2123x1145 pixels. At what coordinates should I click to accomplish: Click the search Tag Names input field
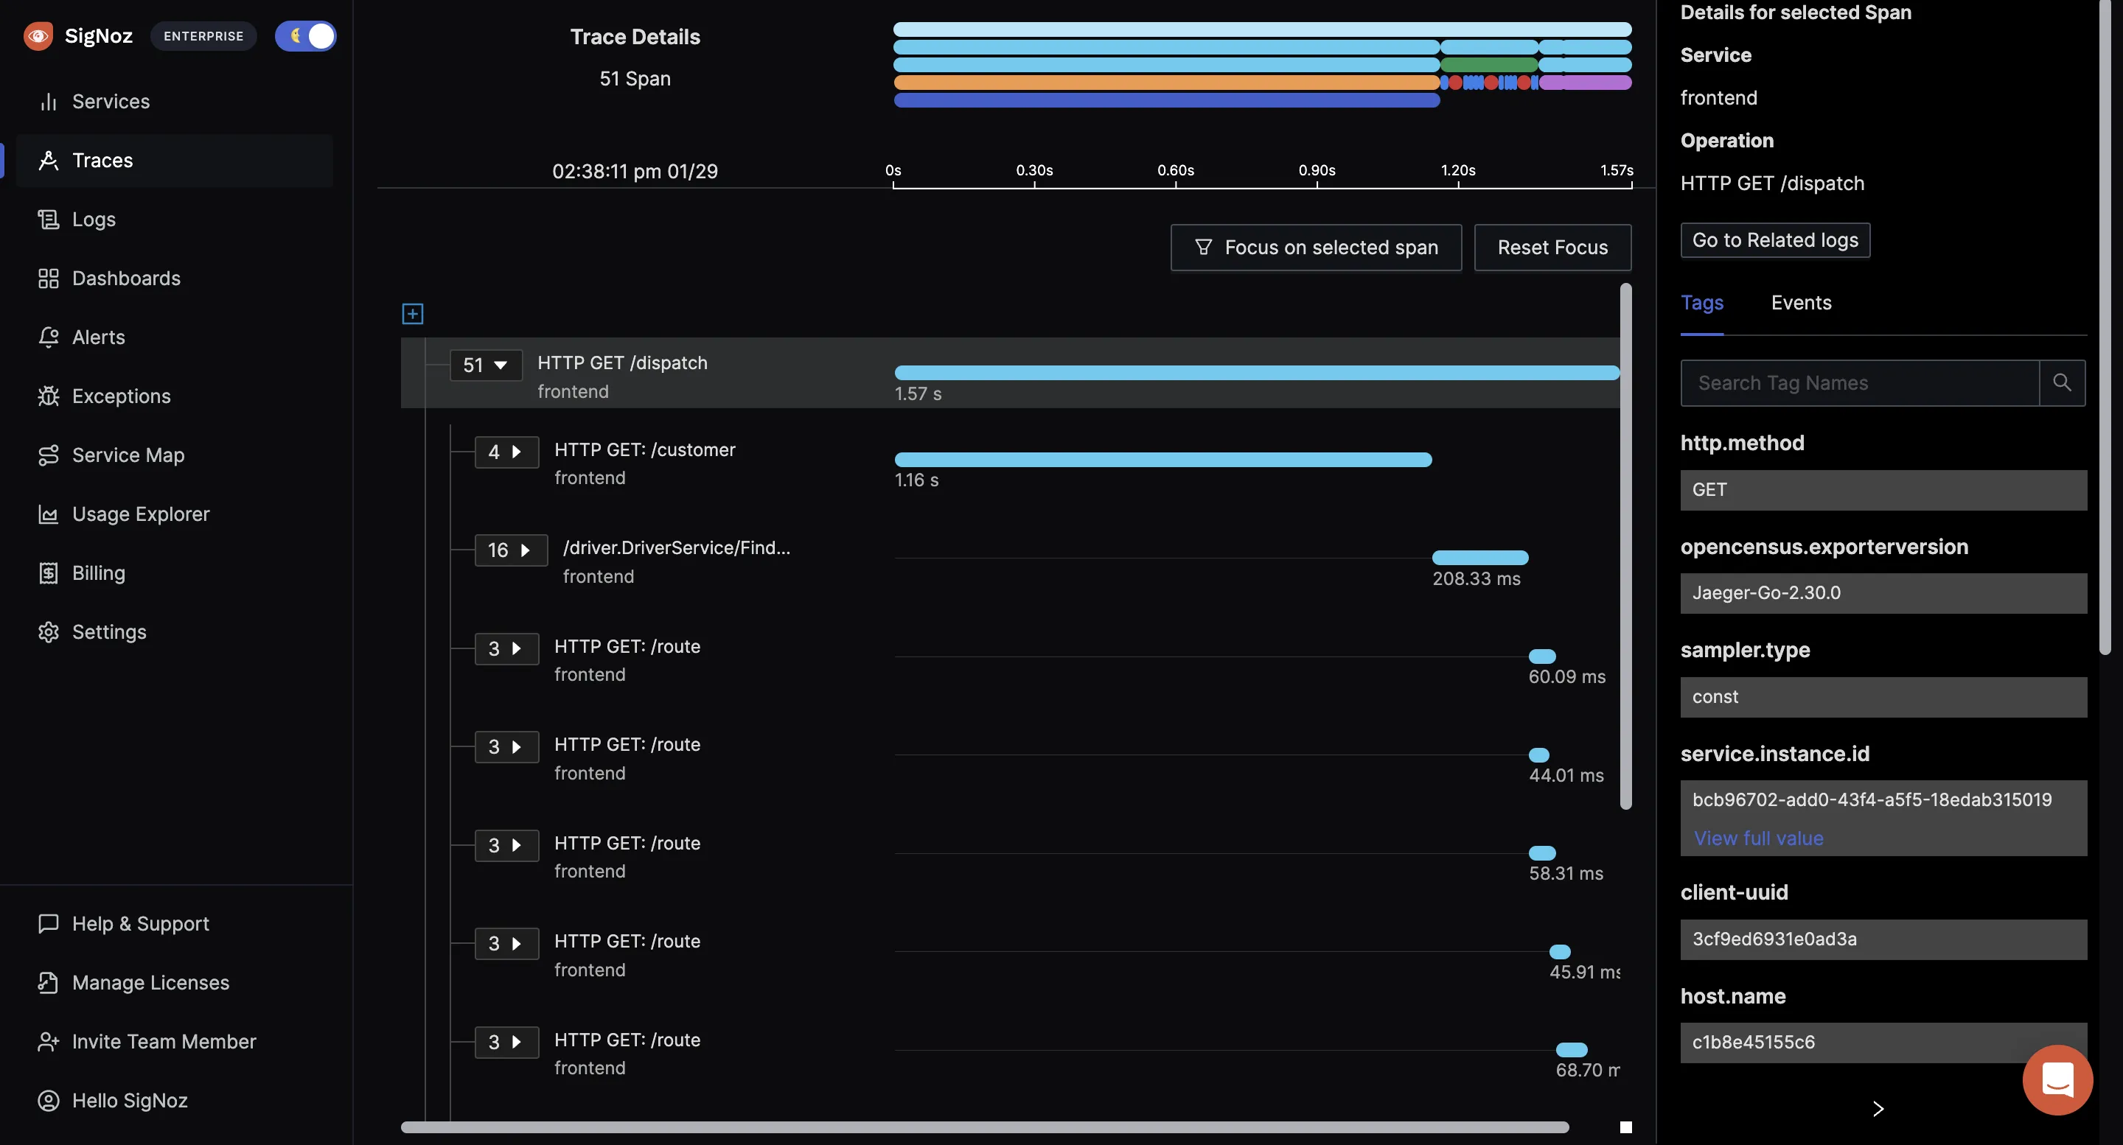click(x=1856, y=382)
